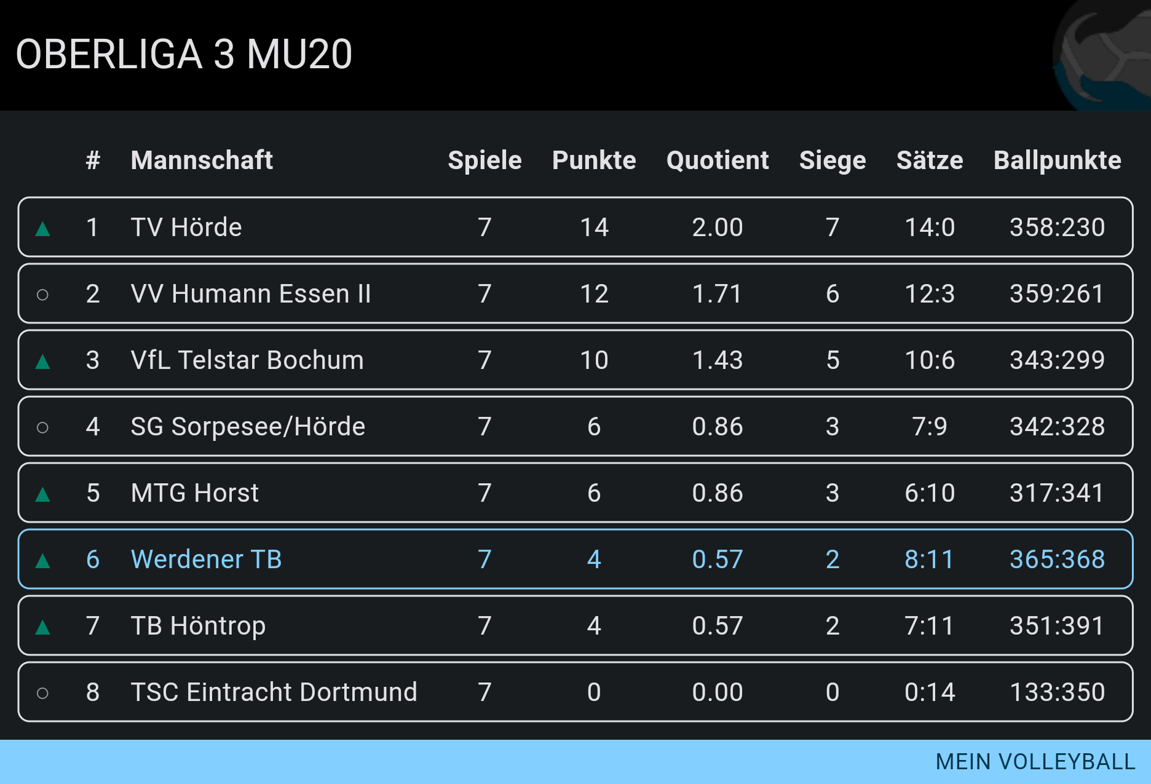Screen dimensions: 1151x784
Task: Select the VV Humann Essen II team name
Action: pyautogui.click(x=251, y=293)
